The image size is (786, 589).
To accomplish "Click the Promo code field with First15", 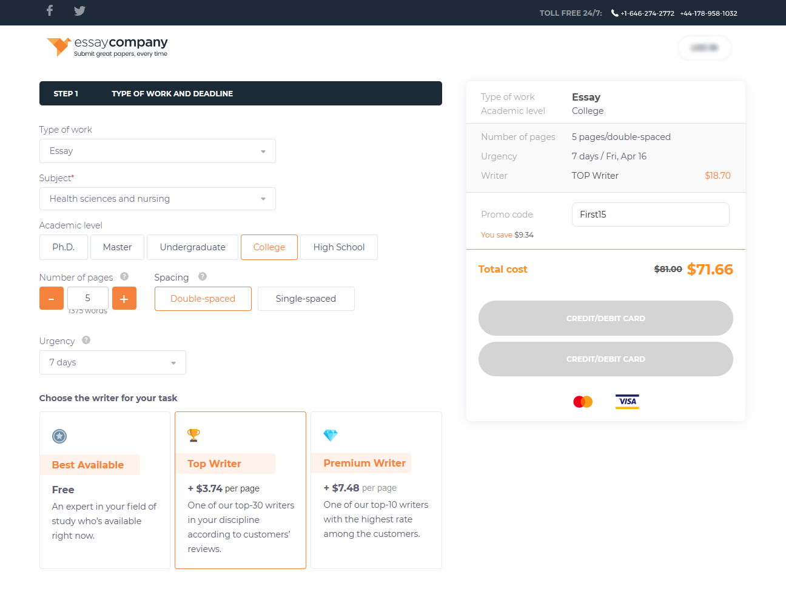I will click(651, 215).
